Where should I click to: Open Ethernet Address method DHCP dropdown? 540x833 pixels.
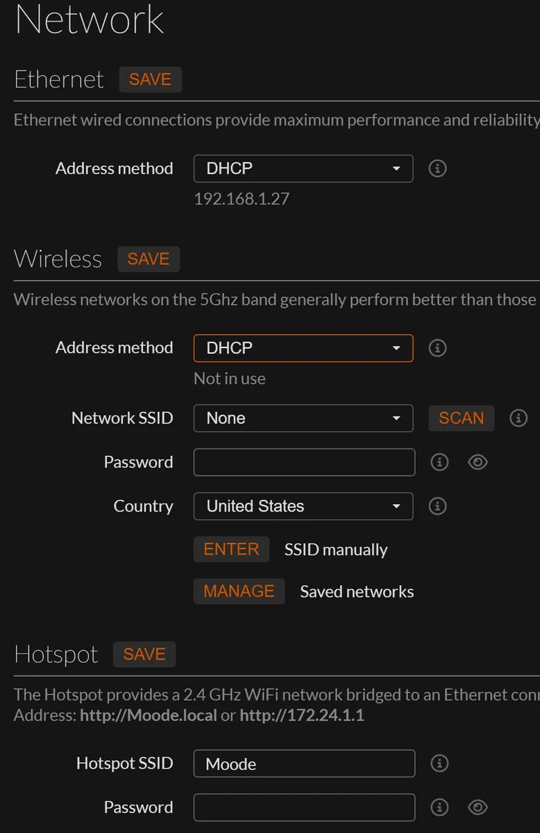click(303, 168)
